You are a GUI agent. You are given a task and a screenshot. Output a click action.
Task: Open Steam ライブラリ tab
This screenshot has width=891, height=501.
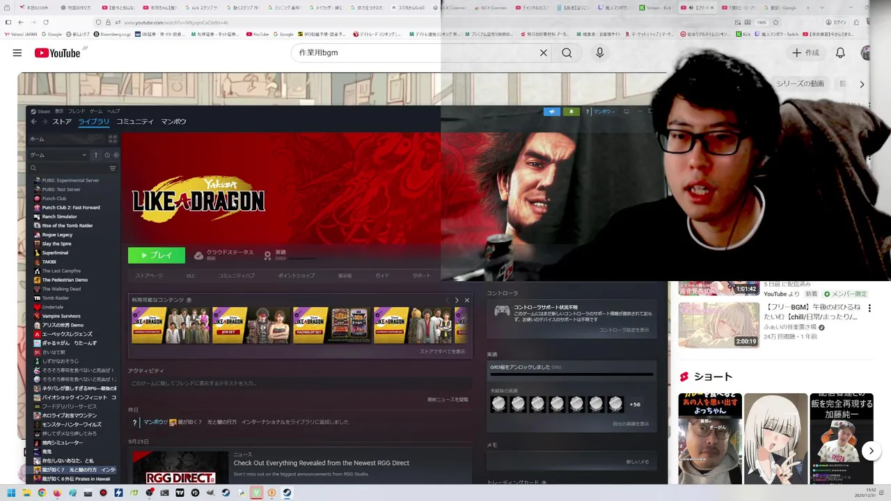(93, 122)
